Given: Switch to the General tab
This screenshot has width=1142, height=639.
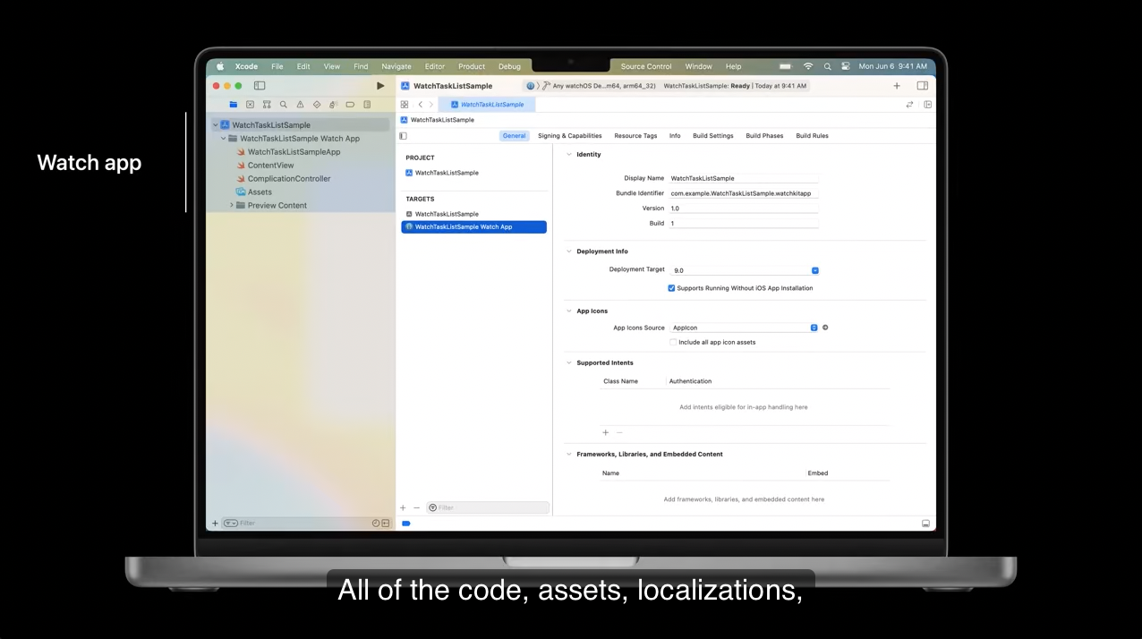Looking at the screenshot, I should [x=514, y=136].
